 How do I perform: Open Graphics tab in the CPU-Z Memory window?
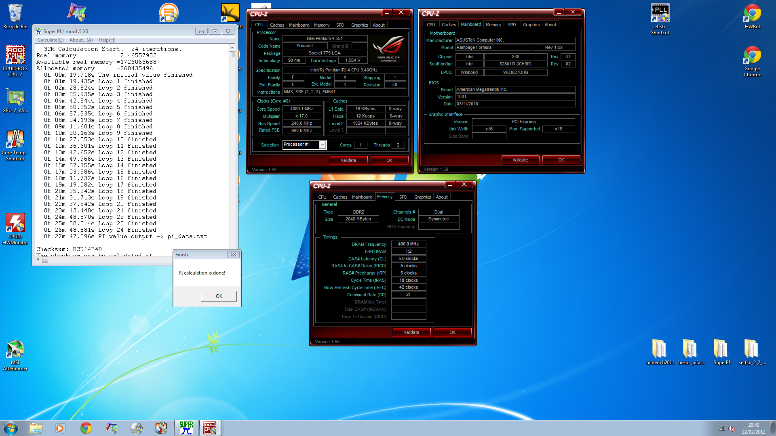click(x=422, y=197)
